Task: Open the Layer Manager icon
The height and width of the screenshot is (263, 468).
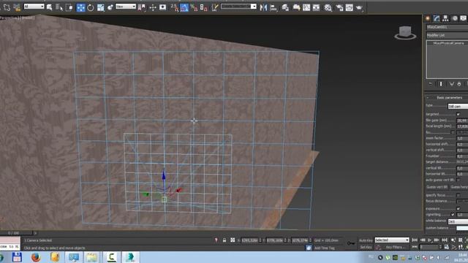Action: [x=285, y=7]
